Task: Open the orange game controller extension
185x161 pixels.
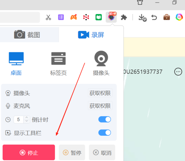Action: 74,17
